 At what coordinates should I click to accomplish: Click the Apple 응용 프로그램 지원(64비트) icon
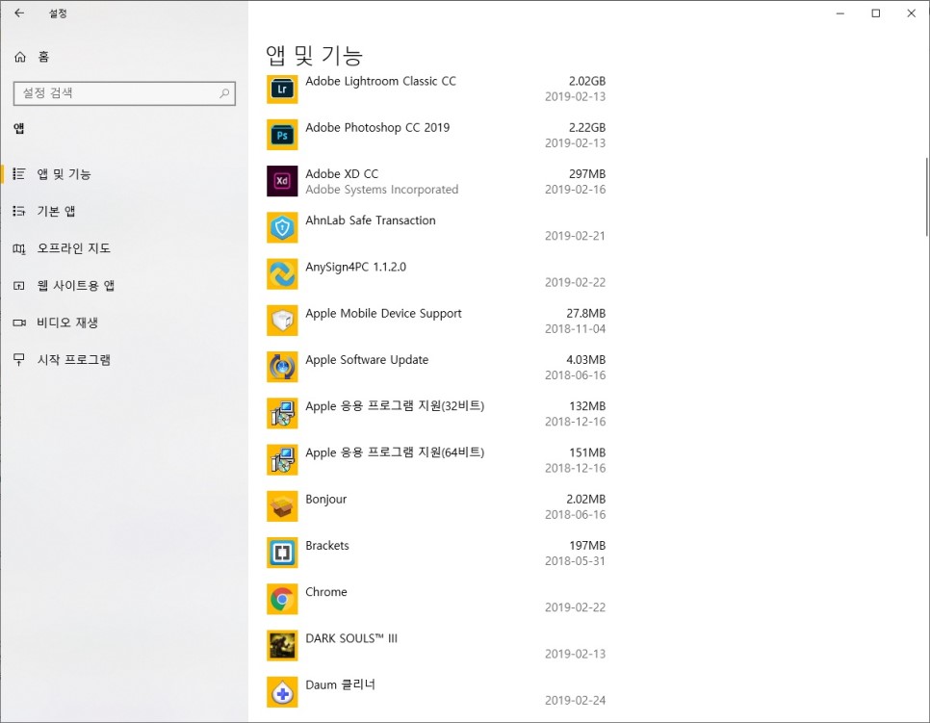click(282, 460)
